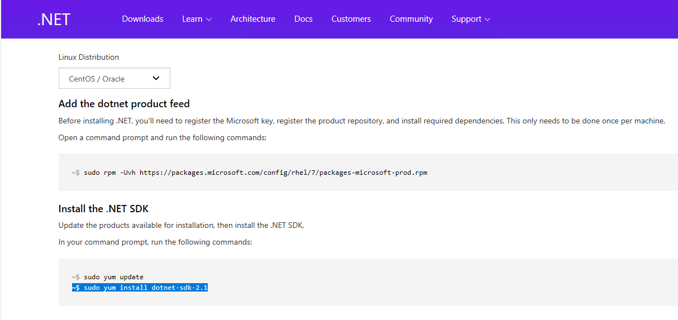Expand the chevron next to Support
The image size is (678, 320).
click(x=488, y=20)
